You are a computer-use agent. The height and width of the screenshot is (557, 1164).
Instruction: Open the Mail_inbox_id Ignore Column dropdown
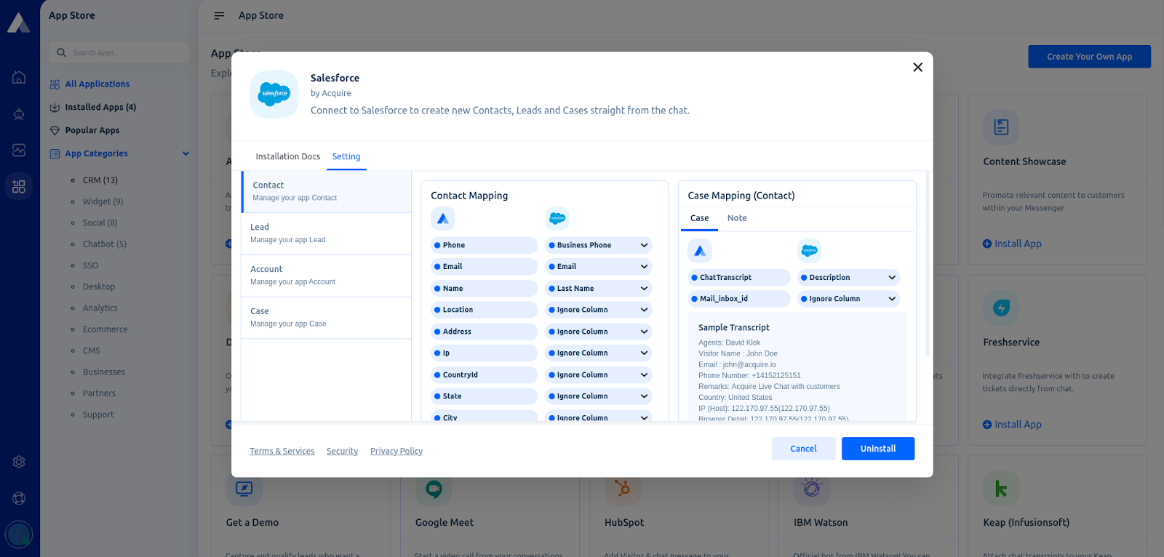click(x=849, y=299)
